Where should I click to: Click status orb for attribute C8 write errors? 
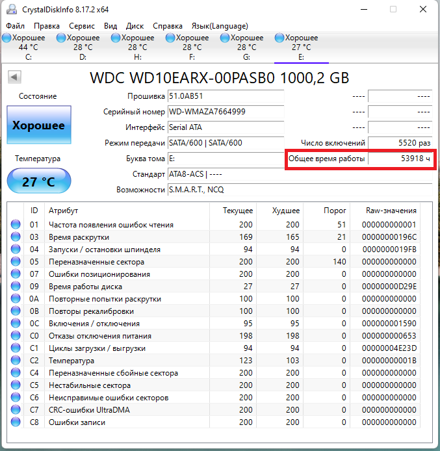16,422
